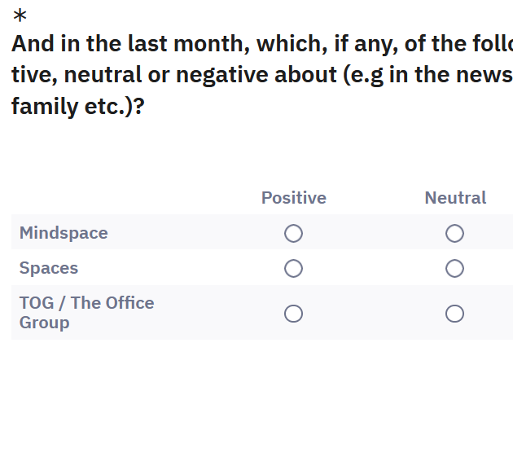Viewport: 513px width, 457px height.
Task: Mark TOG / The Office Group as Positive
Action: click(x=293, y=314)
